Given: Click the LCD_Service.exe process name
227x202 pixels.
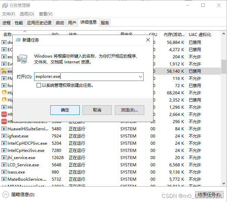Looking at the screenshot, I should [23, 165].
